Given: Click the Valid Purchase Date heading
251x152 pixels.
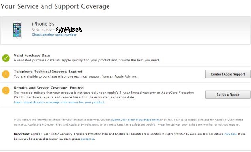Looking at the screenshot, I should 32,56.
